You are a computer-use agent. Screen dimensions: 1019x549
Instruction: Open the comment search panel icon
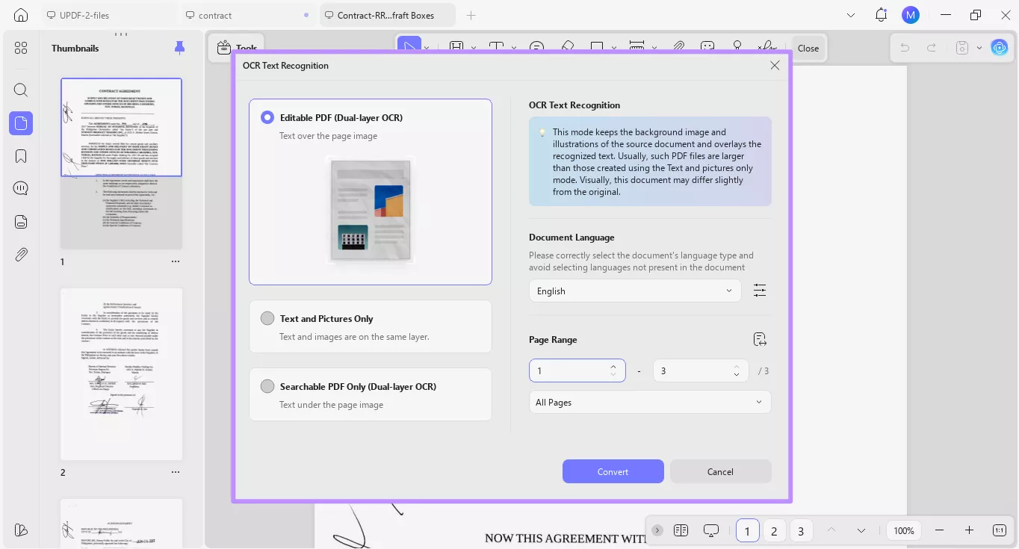tap(21, 188)
